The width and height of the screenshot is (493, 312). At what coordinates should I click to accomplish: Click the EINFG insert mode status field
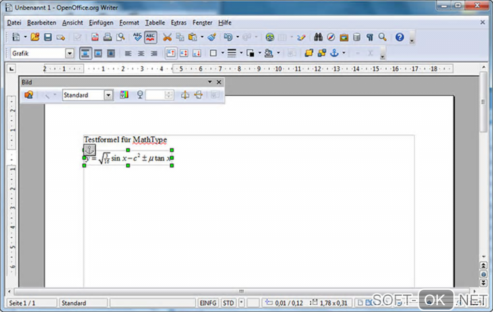[208, 303]
